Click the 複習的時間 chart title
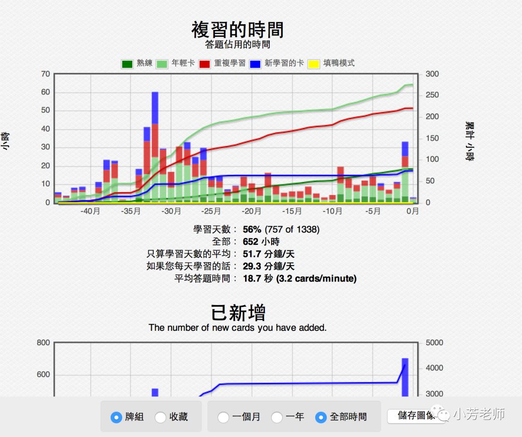Screen dimensions: 522x437 tap(237, 29)
